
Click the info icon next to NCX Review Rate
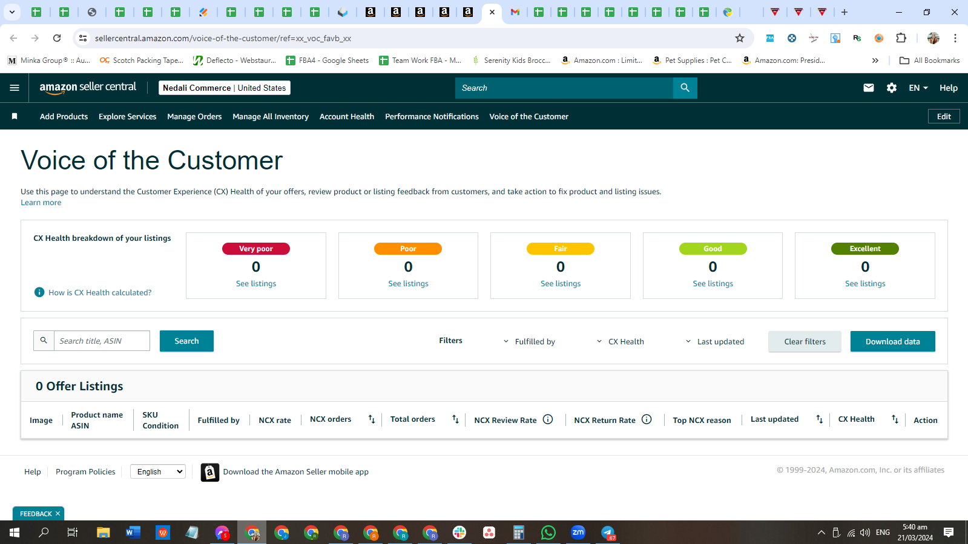tap(548, 419)
